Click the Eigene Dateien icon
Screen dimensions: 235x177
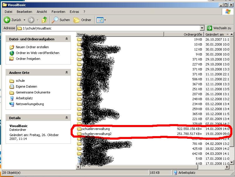(x=12, y=86)
